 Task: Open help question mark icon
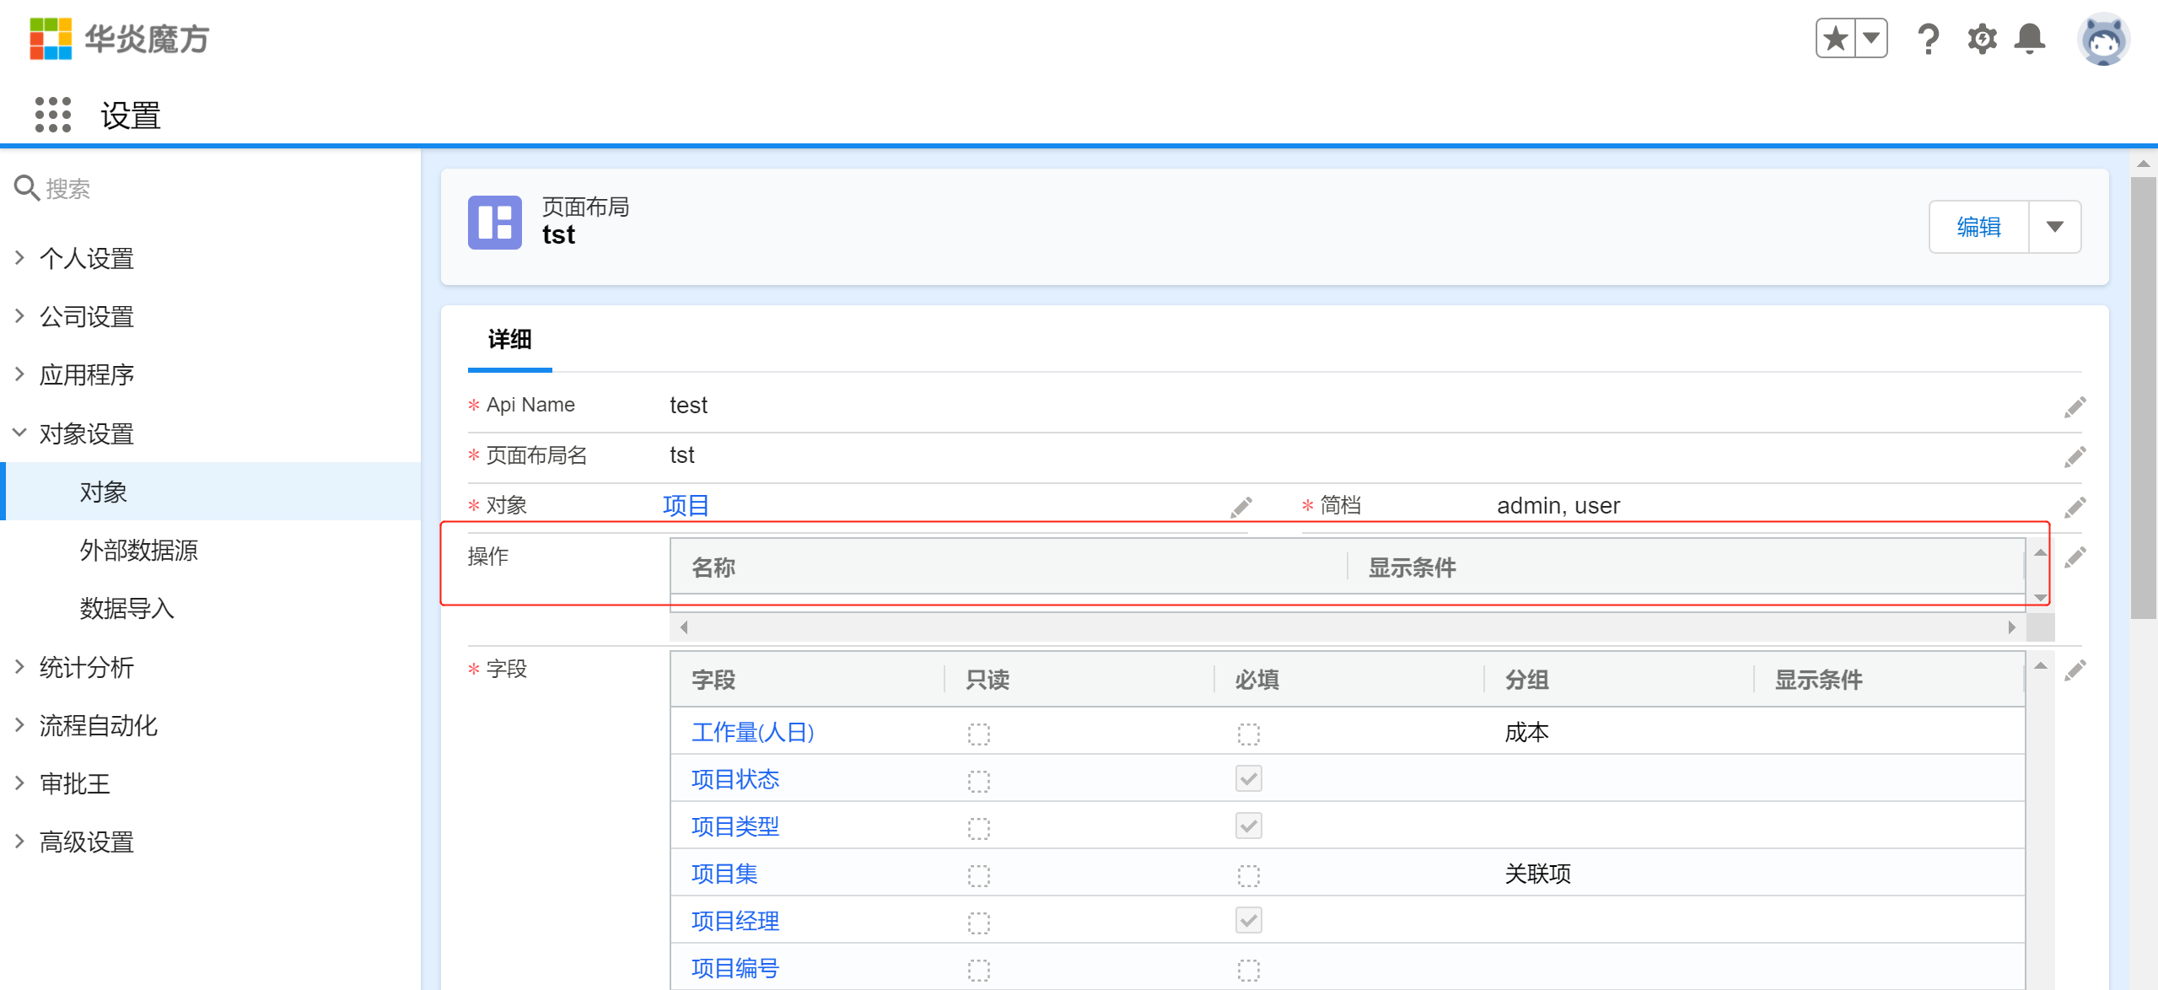pos(1928,39)
